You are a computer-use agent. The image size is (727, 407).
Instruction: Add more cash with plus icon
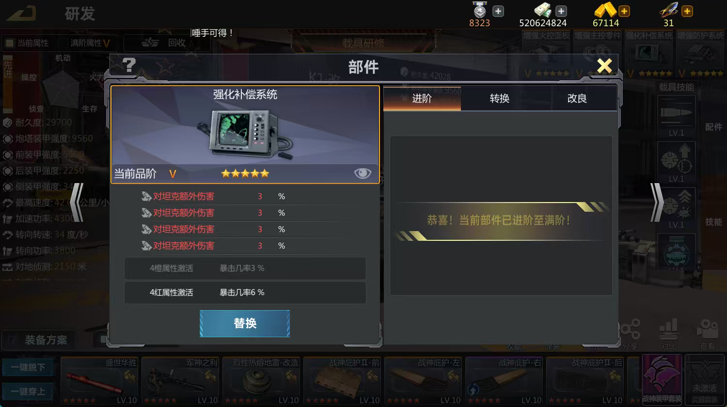tap(561, 11)
